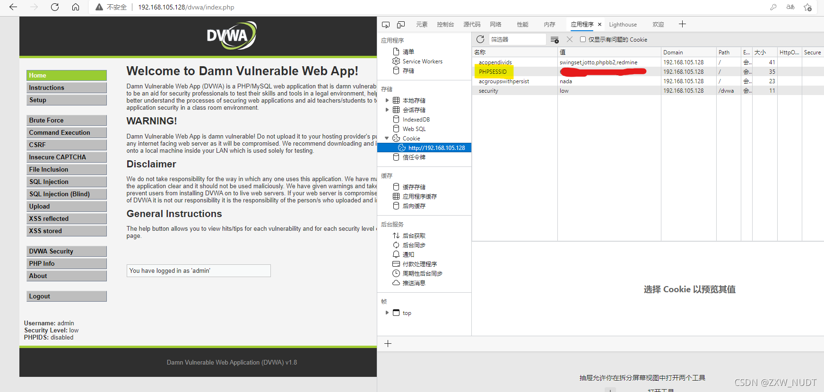Open DVWA Security settings
Image resolution: width=824 pixels, height=392 pixels.
click(x=67, y=251)
